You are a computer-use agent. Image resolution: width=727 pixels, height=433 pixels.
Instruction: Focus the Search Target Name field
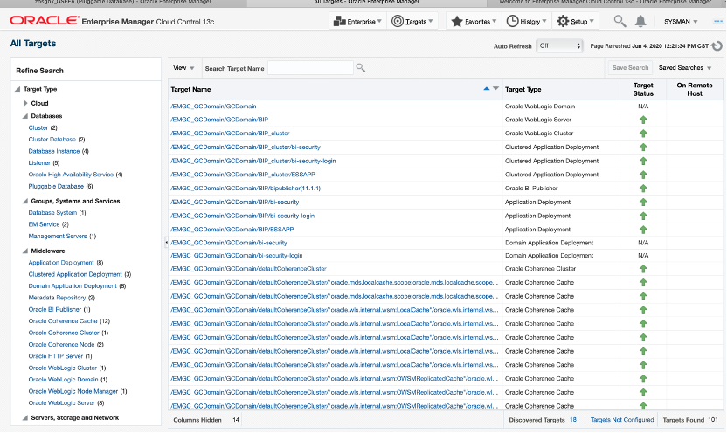click(x=310, y=68)
